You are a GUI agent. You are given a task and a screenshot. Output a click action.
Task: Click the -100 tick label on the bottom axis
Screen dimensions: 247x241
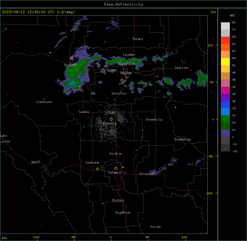pos(36,237)
